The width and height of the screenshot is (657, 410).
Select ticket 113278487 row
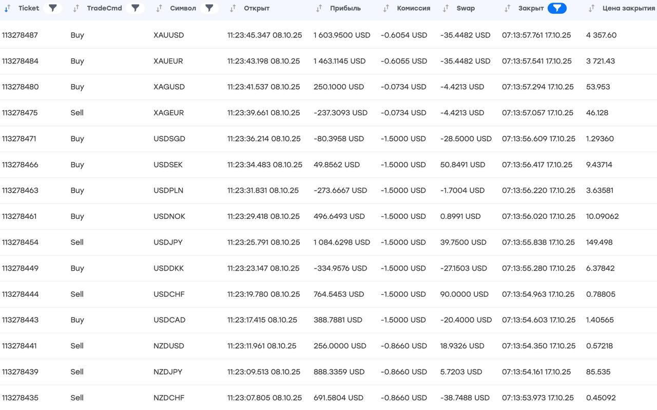[x=20, y=35]
